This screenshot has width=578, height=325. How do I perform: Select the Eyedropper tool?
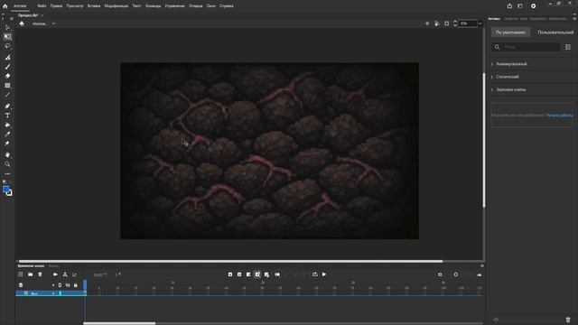pyautogui.click(x=7, y=135)
